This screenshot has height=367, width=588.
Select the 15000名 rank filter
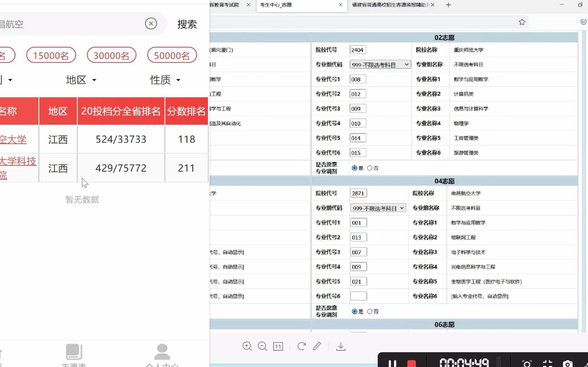click(51, 55)
